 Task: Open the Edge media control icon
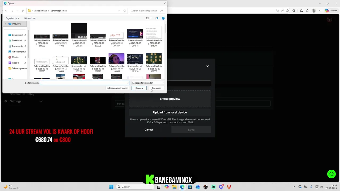tap(301, 11)
